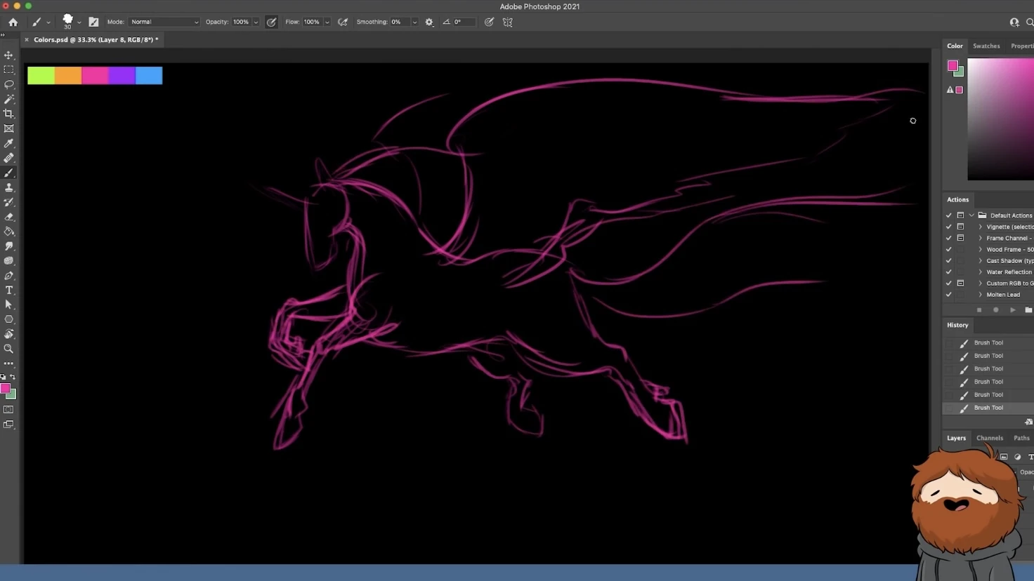Select the Move tool
Image resolution: width=1034 pixels, height=581 pixels.
click(x=9, y=55)
